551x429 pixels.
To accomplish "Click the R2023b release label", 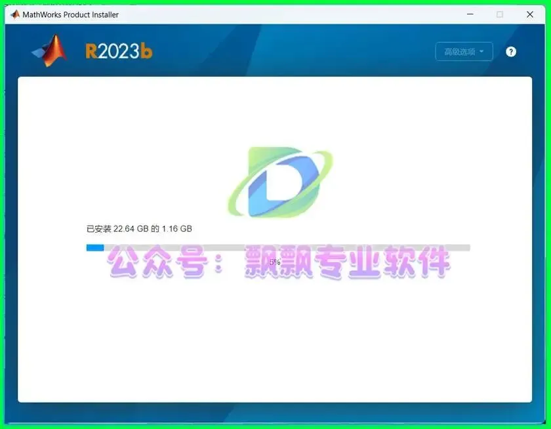I will click(119, 51).
